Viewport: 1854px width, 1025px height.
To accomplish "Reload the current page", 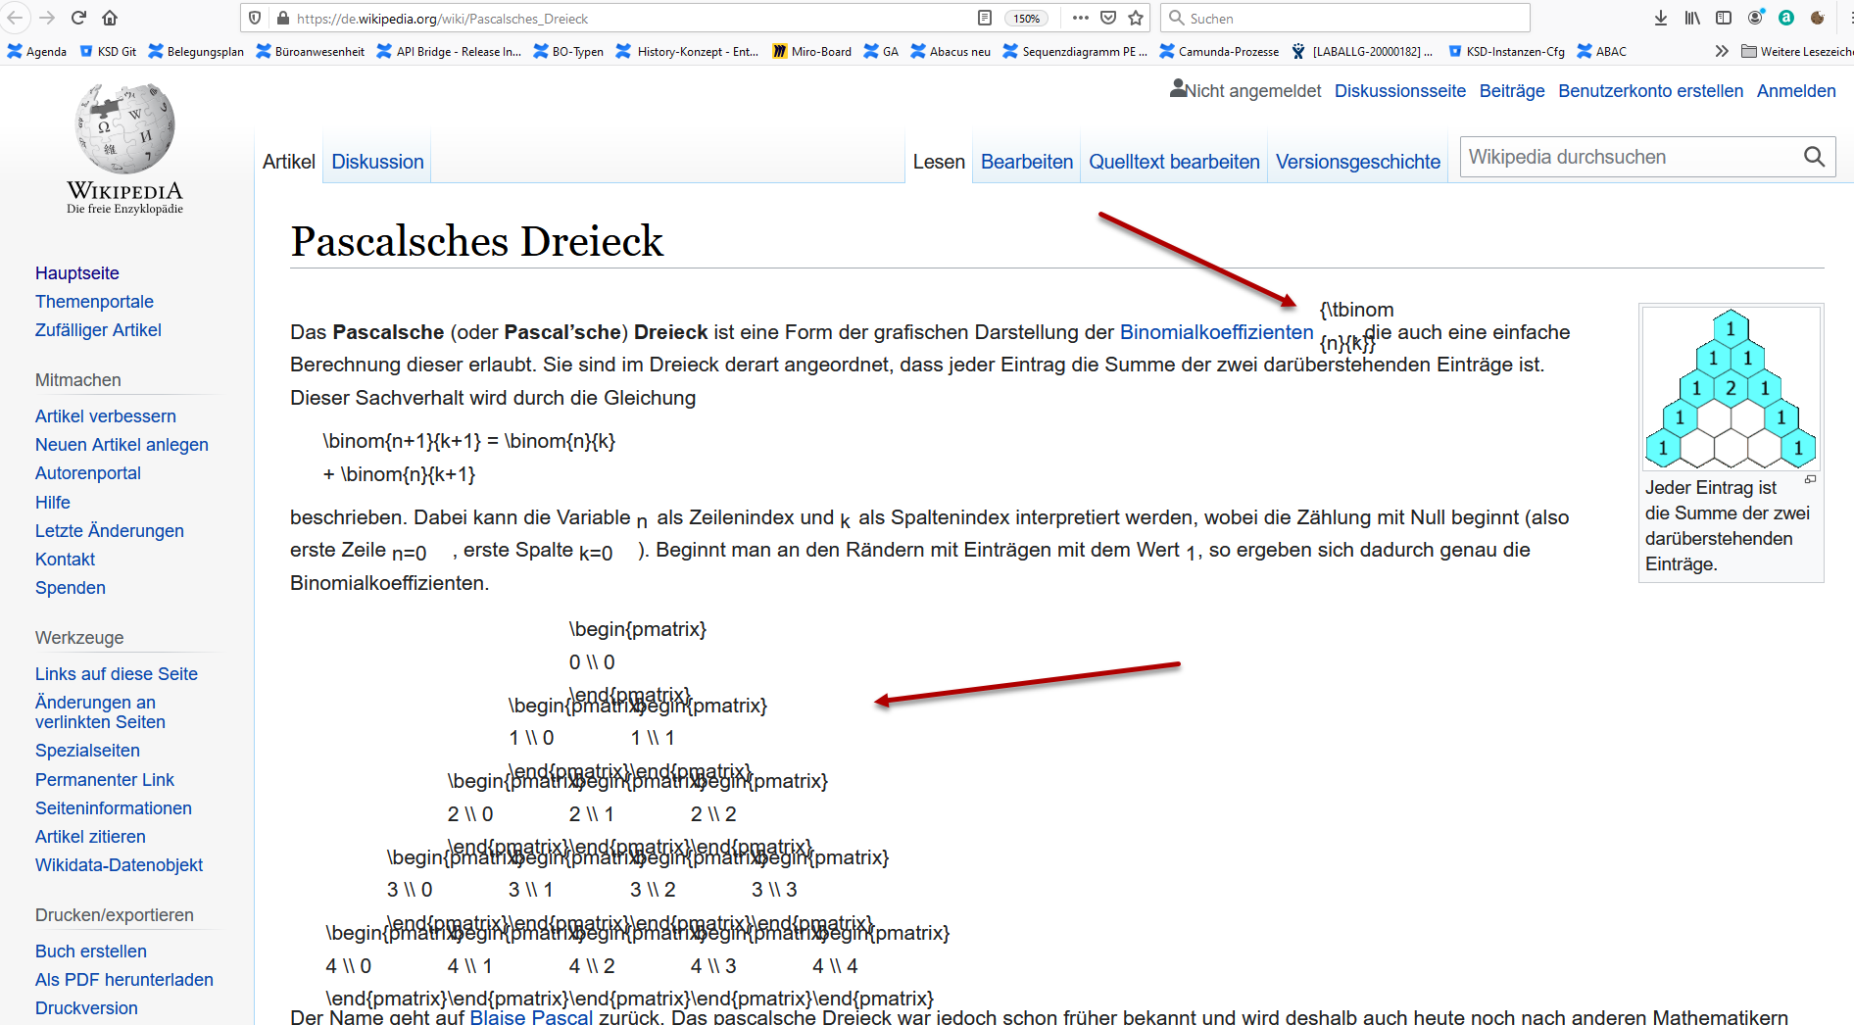I will click(79, 18).
